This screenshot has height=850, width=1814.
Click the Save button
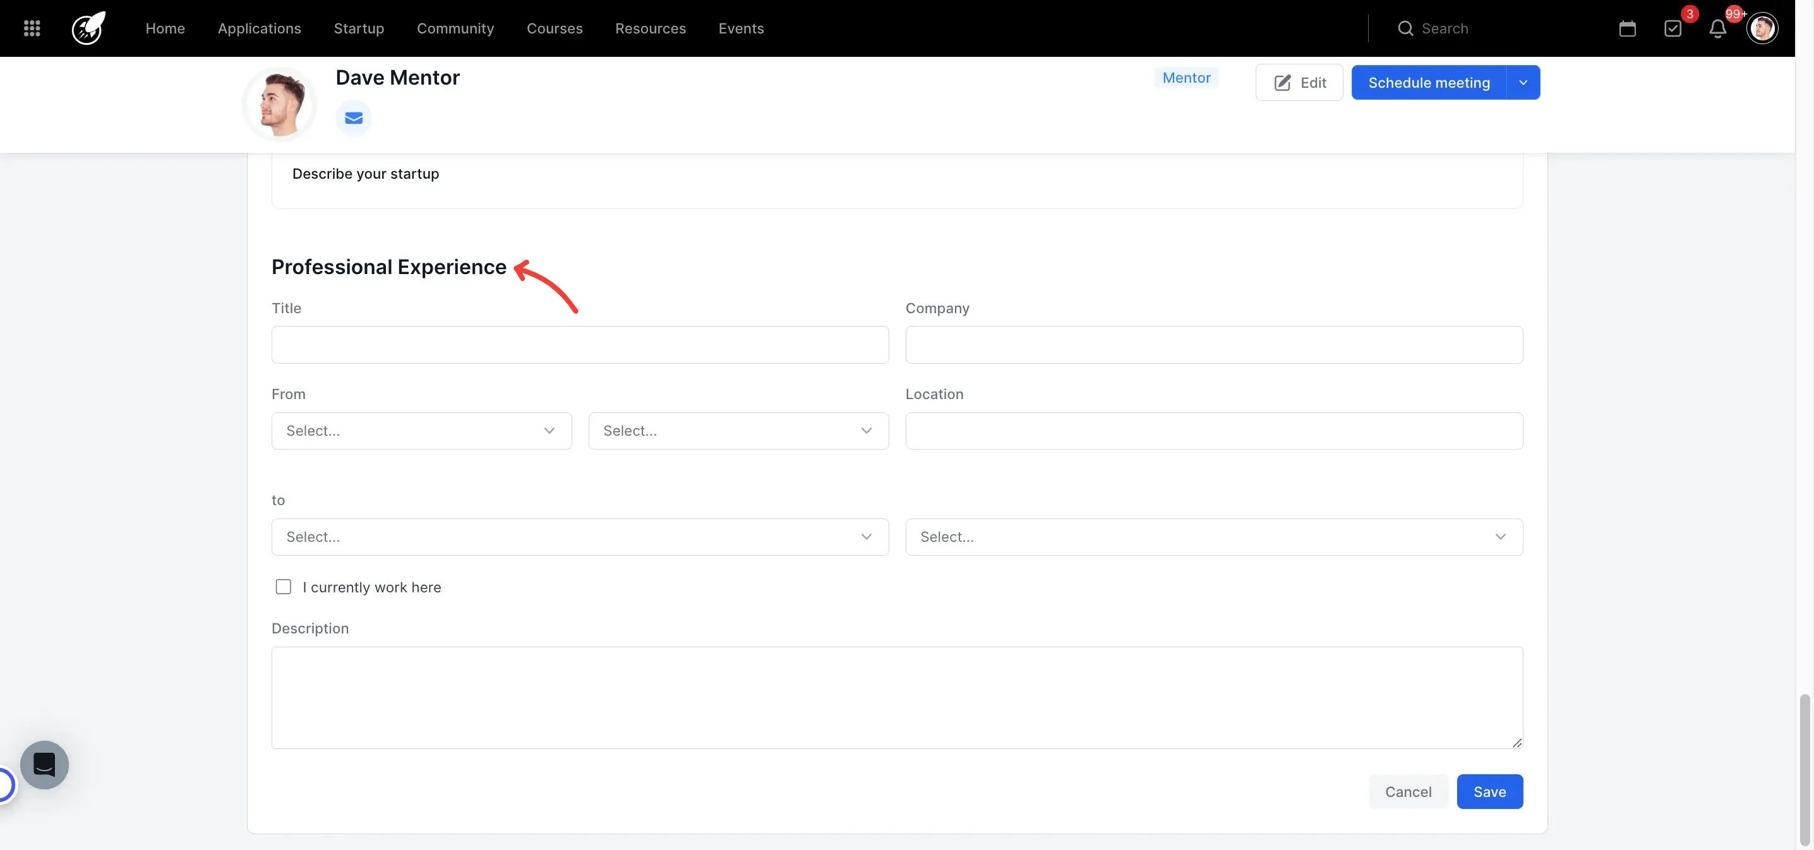[1489, 791]
